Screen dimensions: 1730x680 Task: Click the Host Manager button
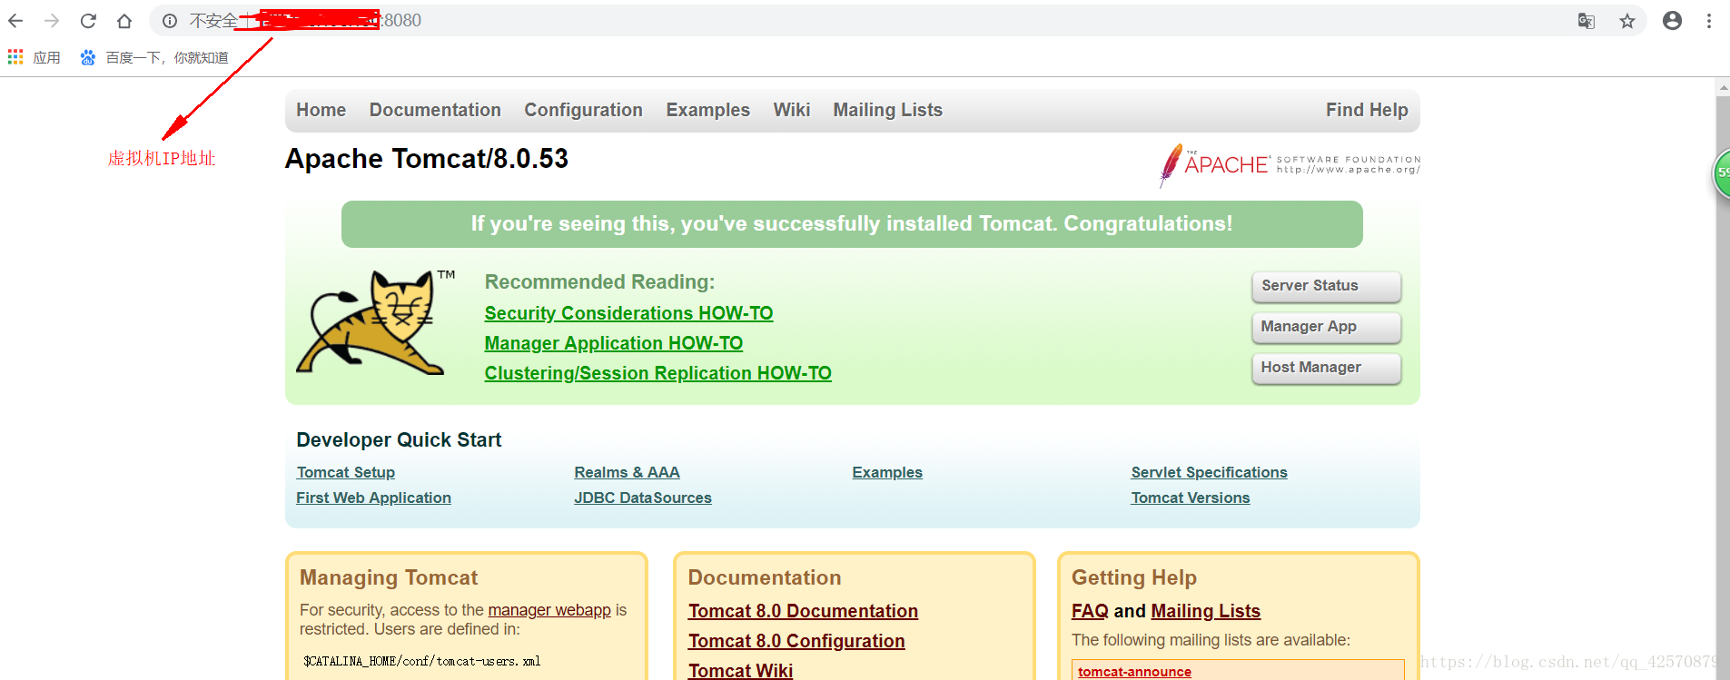tap(1326, 368)
